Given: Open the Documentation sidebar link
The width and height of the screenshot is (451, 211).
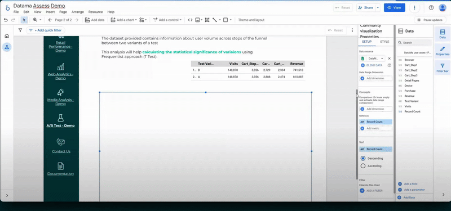Looking at the screenshot, I should tap(60, 173).
